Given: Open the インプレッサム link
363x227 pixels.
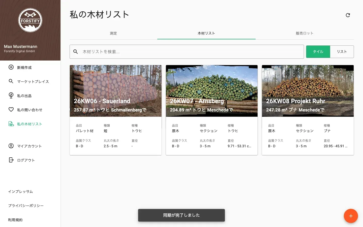Looking at the screenshot, I should tap(20, 191).
